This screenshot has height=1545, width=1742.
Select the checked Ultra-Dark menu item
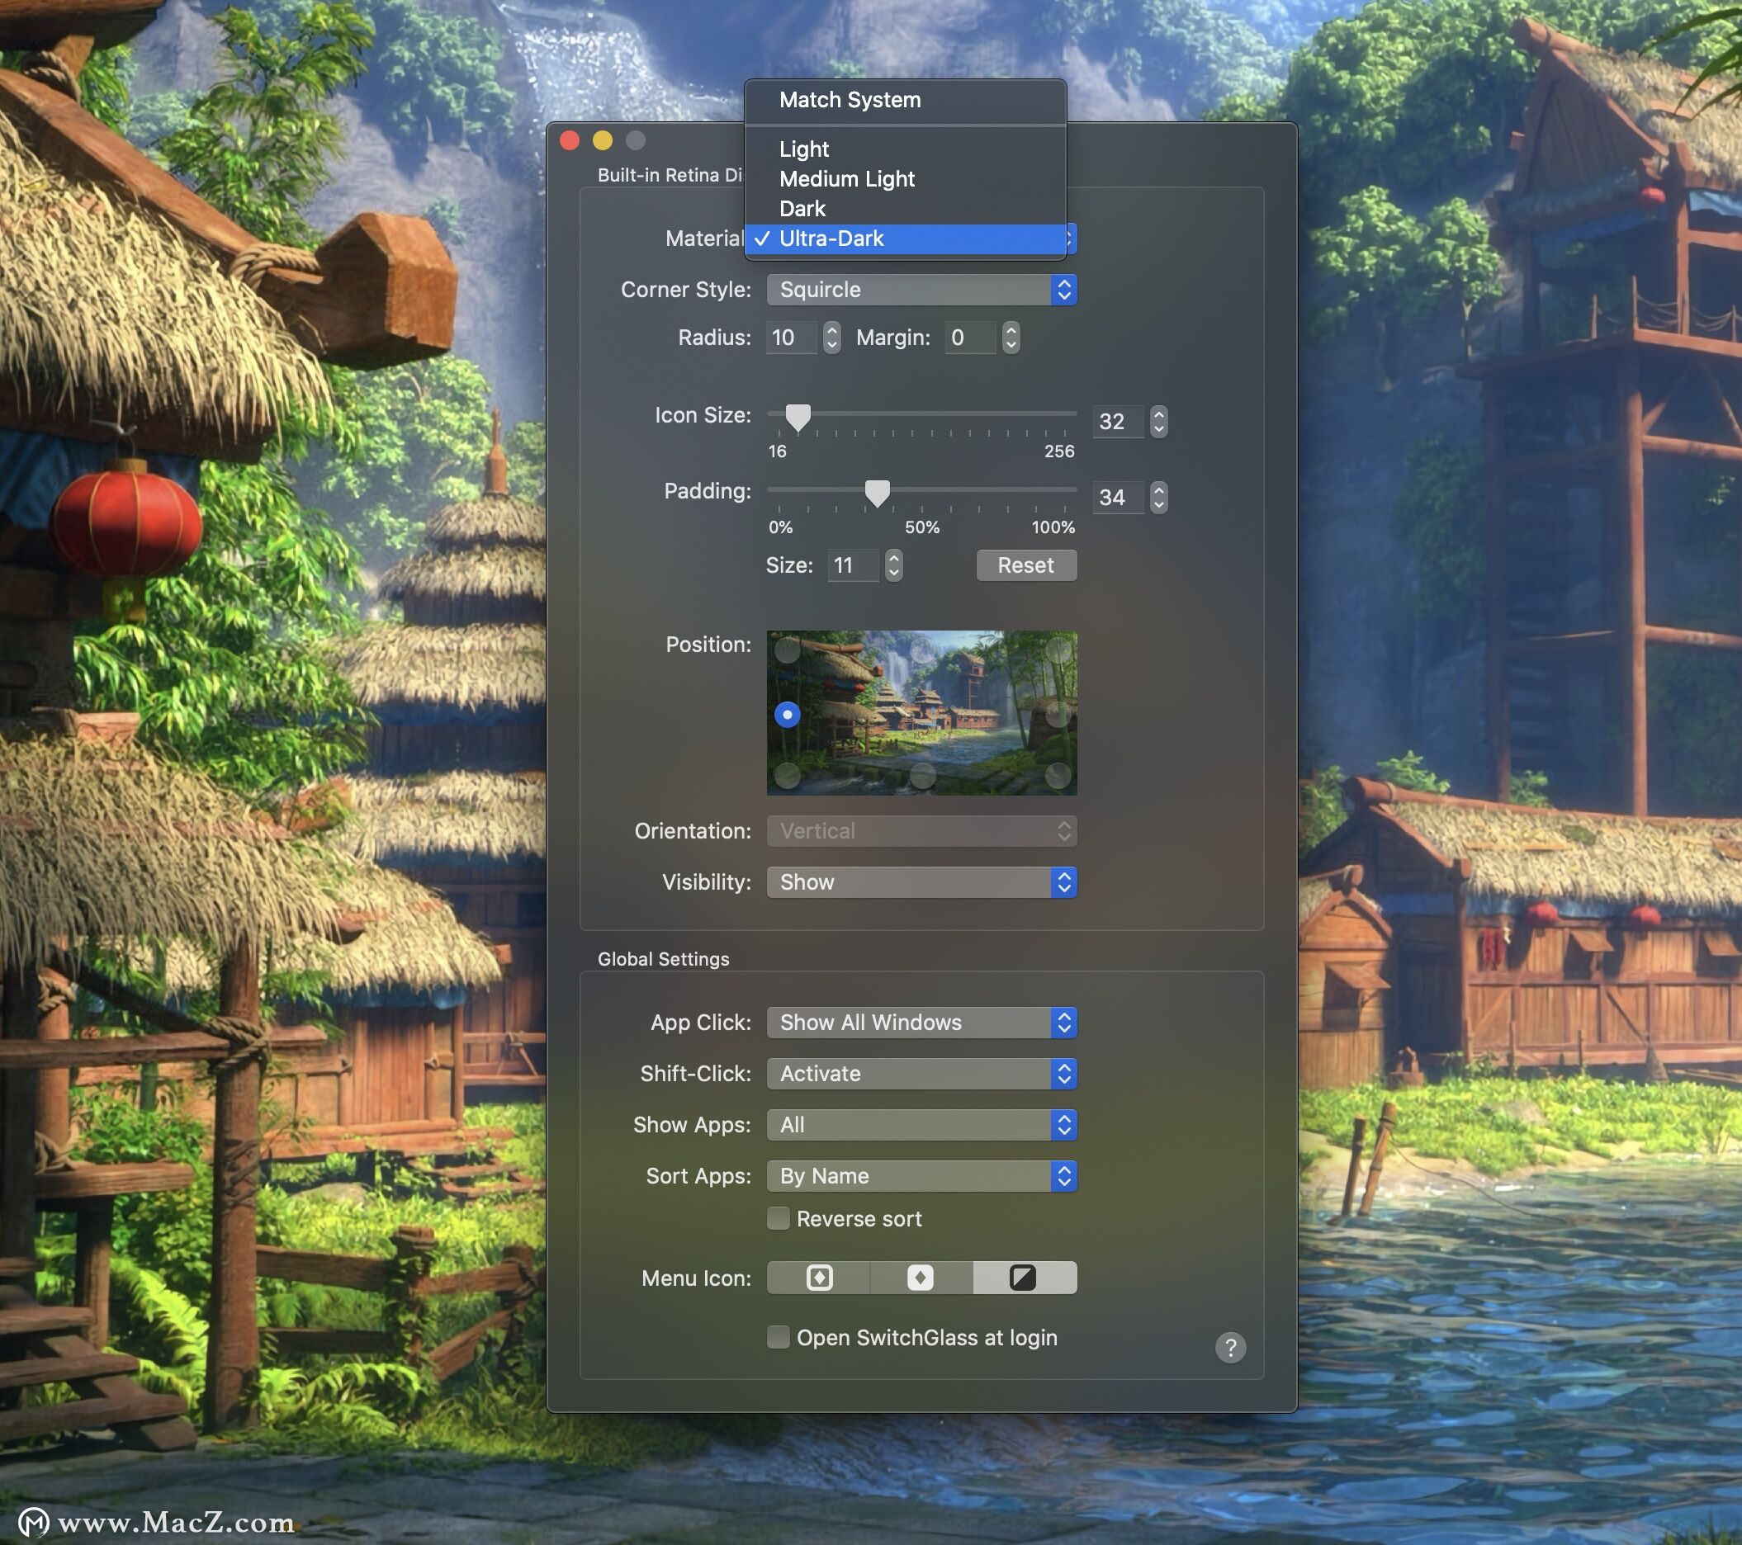pyautogui.click(x=905, y=239)
